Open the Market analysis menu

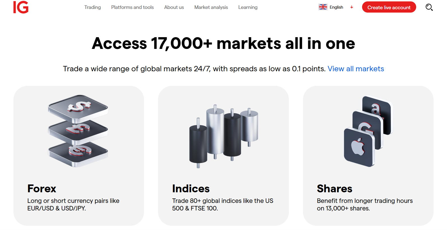pos(211,7)
